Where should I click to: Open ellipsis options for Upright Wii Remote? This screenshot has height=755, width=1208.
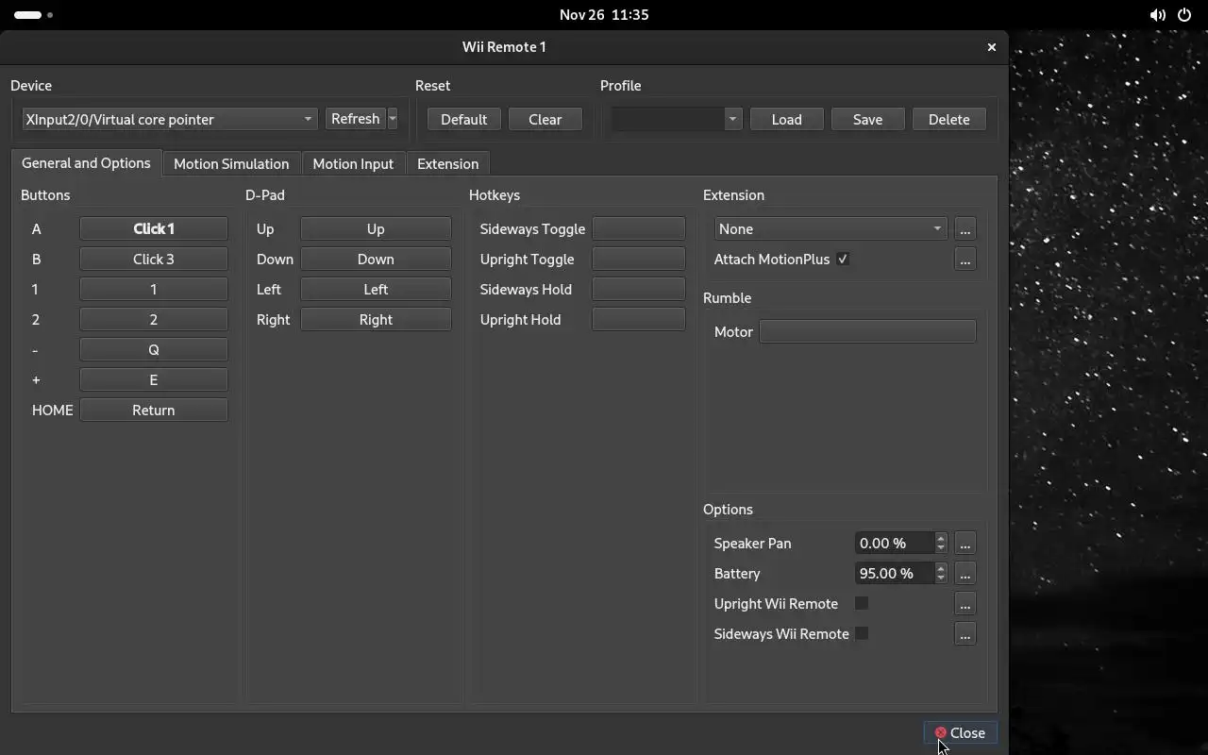pos(965,604)
